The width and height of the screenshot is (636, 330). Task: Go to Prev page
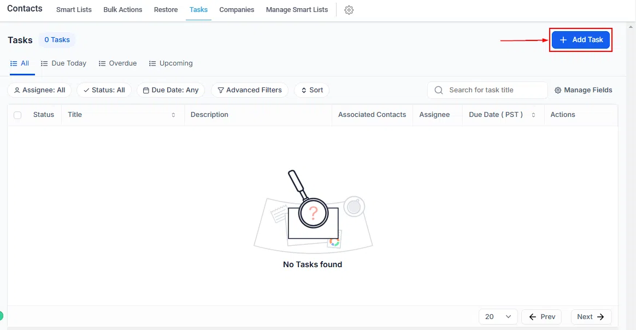tap(541, 317)
